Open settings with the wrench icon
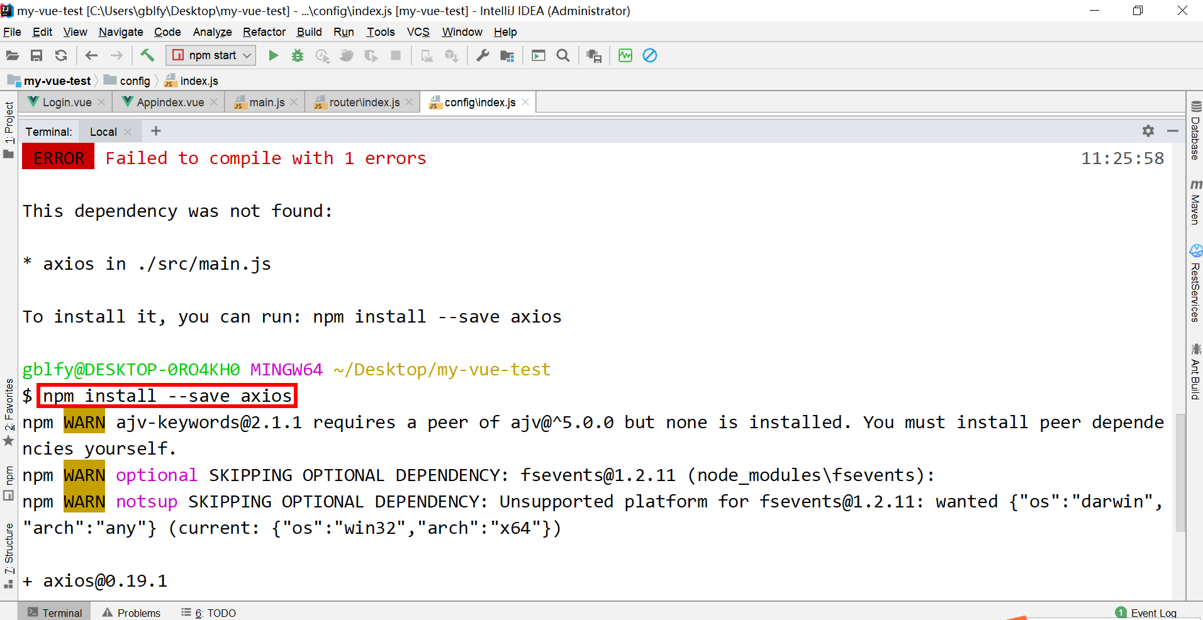The width and height of the screenshot is (1203, 620). [483, 55]
